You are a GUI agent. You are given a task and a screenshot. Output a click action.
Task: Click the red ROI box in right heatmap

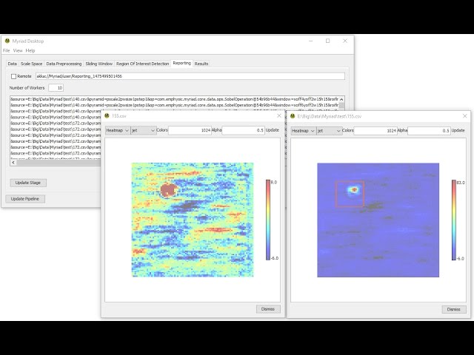tap(350, 194)
